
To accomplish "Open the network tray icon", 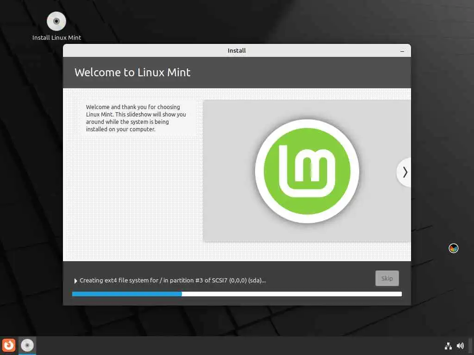I will pos(448,346).
